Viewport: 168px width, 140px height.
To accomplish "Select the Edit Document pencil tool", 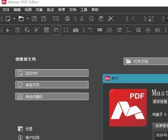I will click(x=27, y=30).
